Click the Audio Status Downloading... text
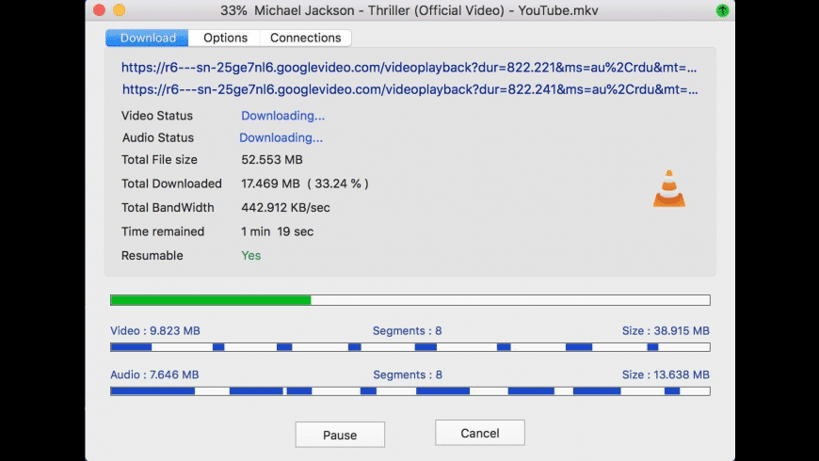Image resolution: width=819 pixels, height=461 pixels. coord(281,138)
